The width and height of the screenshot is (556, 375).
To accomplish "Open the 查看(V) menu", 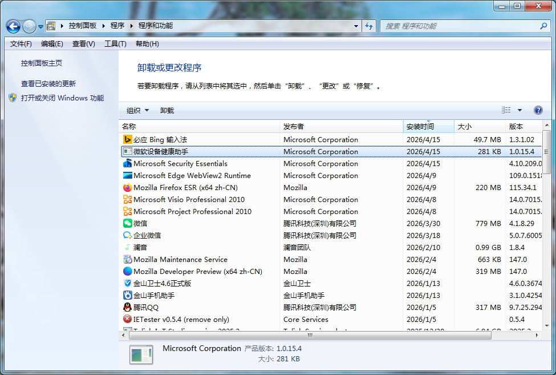I will click(83, 44).
